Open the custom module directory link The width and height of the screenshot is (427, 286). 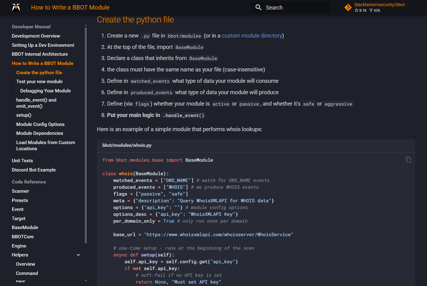point(252,36)
